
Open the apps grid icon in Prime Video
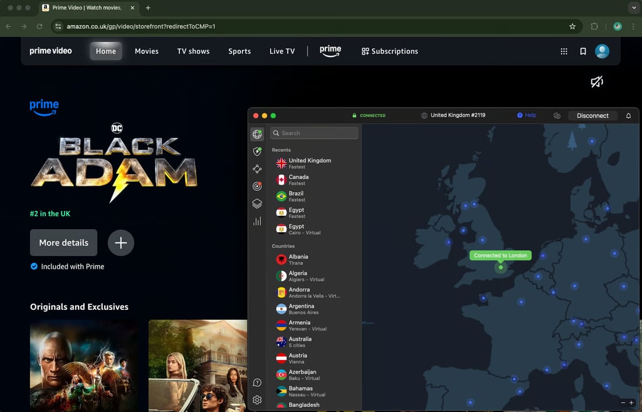point(564,51)
